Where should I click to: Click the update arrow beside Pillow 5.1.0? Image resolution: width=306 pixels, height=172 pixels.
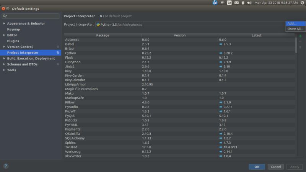(221, 102)
